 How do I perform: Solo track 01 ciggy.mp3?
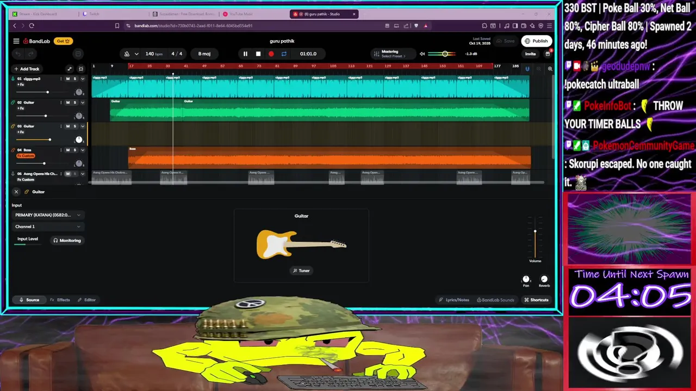[x=75, y=79]
